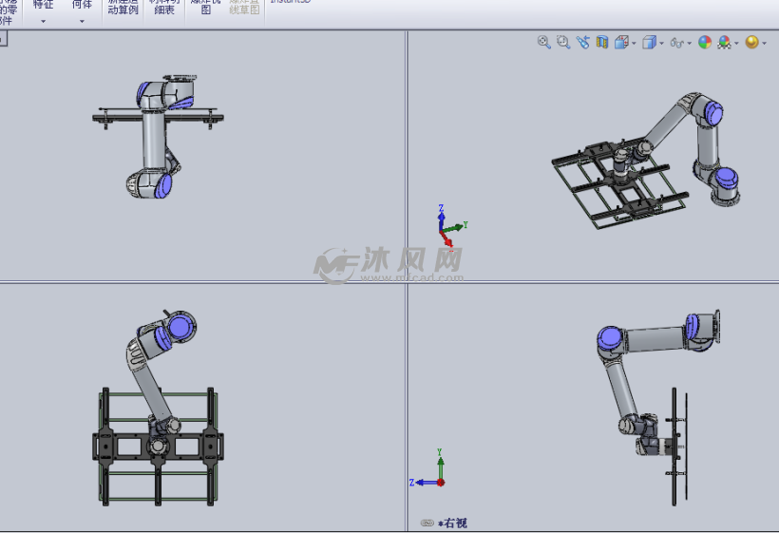Open the Apply Scene dropdown arrow
Viewport: 779px width, 533px height.
736,44
